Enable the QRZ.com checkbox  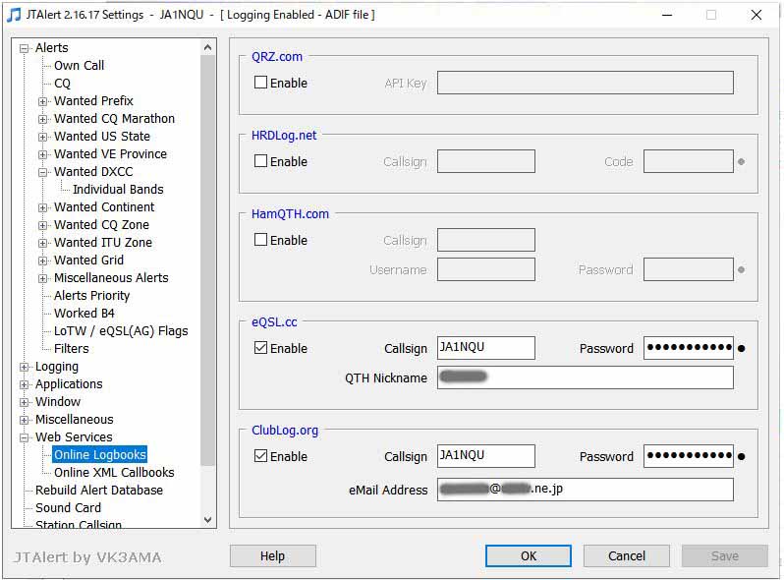(x=261, y=83)
